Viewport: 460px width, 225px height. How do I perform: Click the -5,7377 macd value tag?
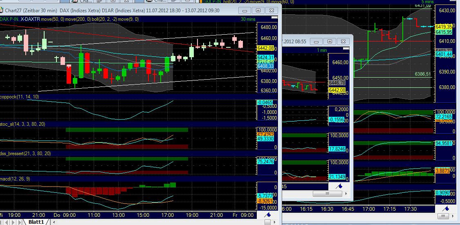point(265,196)
